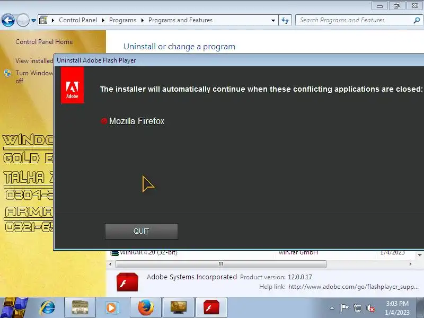Switch to Control Panel window in taskbar

tap(179, 308)
